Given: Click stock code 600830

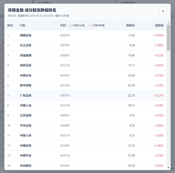Looking at the screenshot, I should [x=65, y=55].
